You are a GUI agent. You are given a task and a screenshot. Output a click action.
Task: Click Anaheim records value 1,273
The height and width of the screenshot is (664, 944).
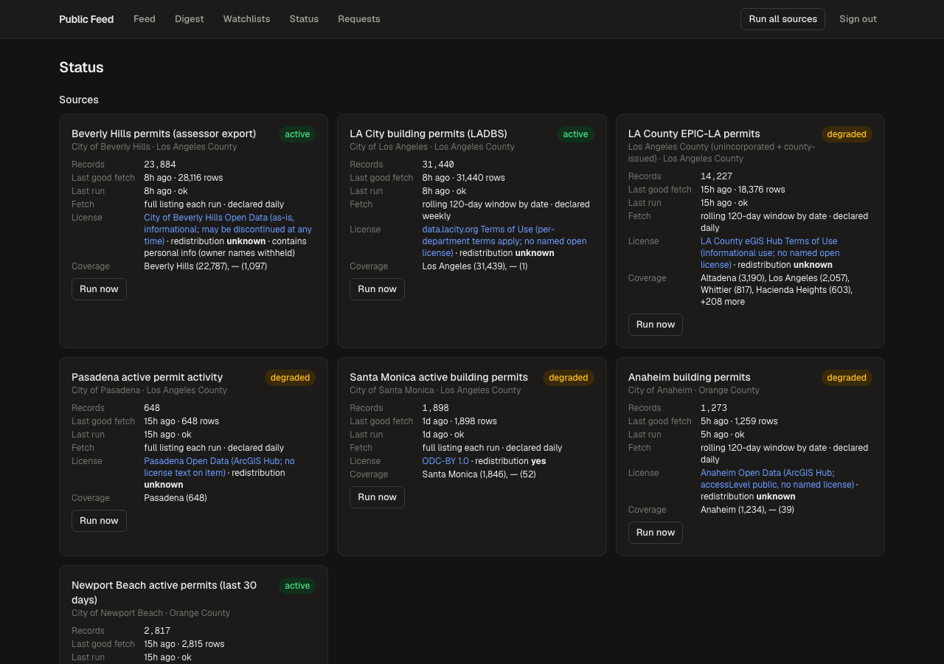point(714,408)
